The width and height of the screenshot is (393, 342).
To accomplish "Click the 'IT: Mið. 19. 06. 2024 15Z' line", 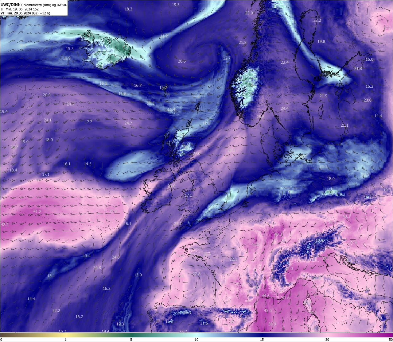I will click(x=19, y=9).
